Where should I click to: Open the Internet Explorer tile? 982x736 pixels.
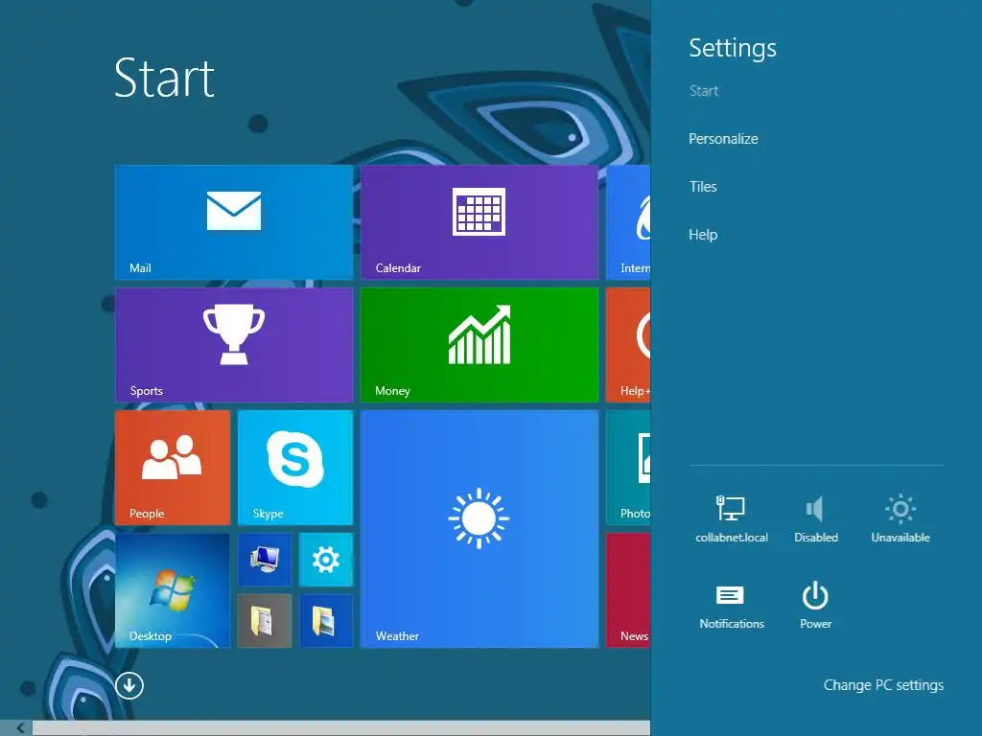coord(628,221)
